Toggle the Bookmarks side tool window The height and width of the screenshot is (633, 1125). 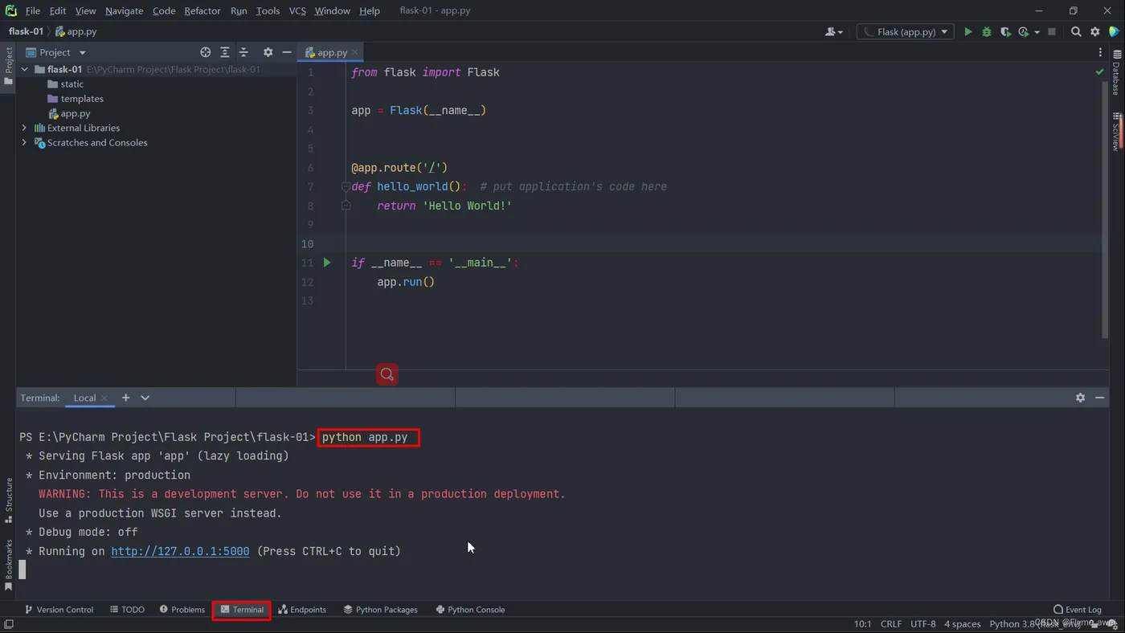(8, 566)
